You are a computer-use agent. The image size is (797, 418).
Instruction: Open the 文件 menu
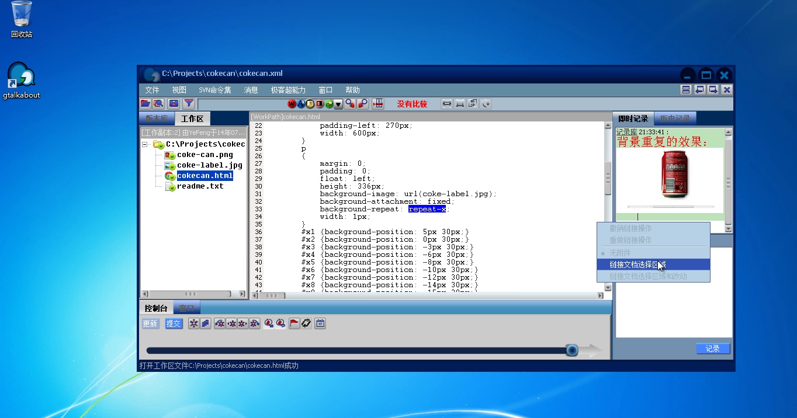[x=152, y=90]
